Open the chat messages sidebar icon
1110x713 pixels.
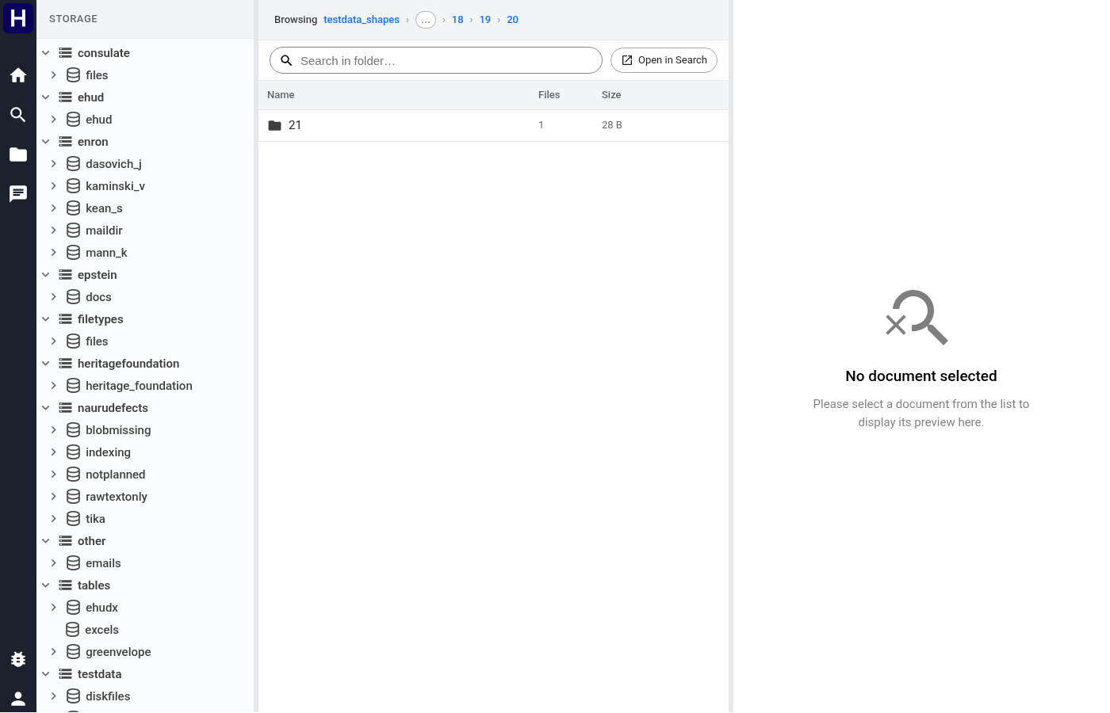pos(18,194)
